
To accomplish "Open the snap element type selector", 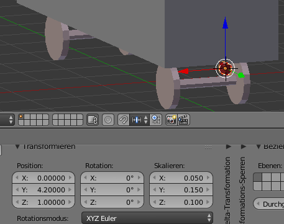I will 139,120.
